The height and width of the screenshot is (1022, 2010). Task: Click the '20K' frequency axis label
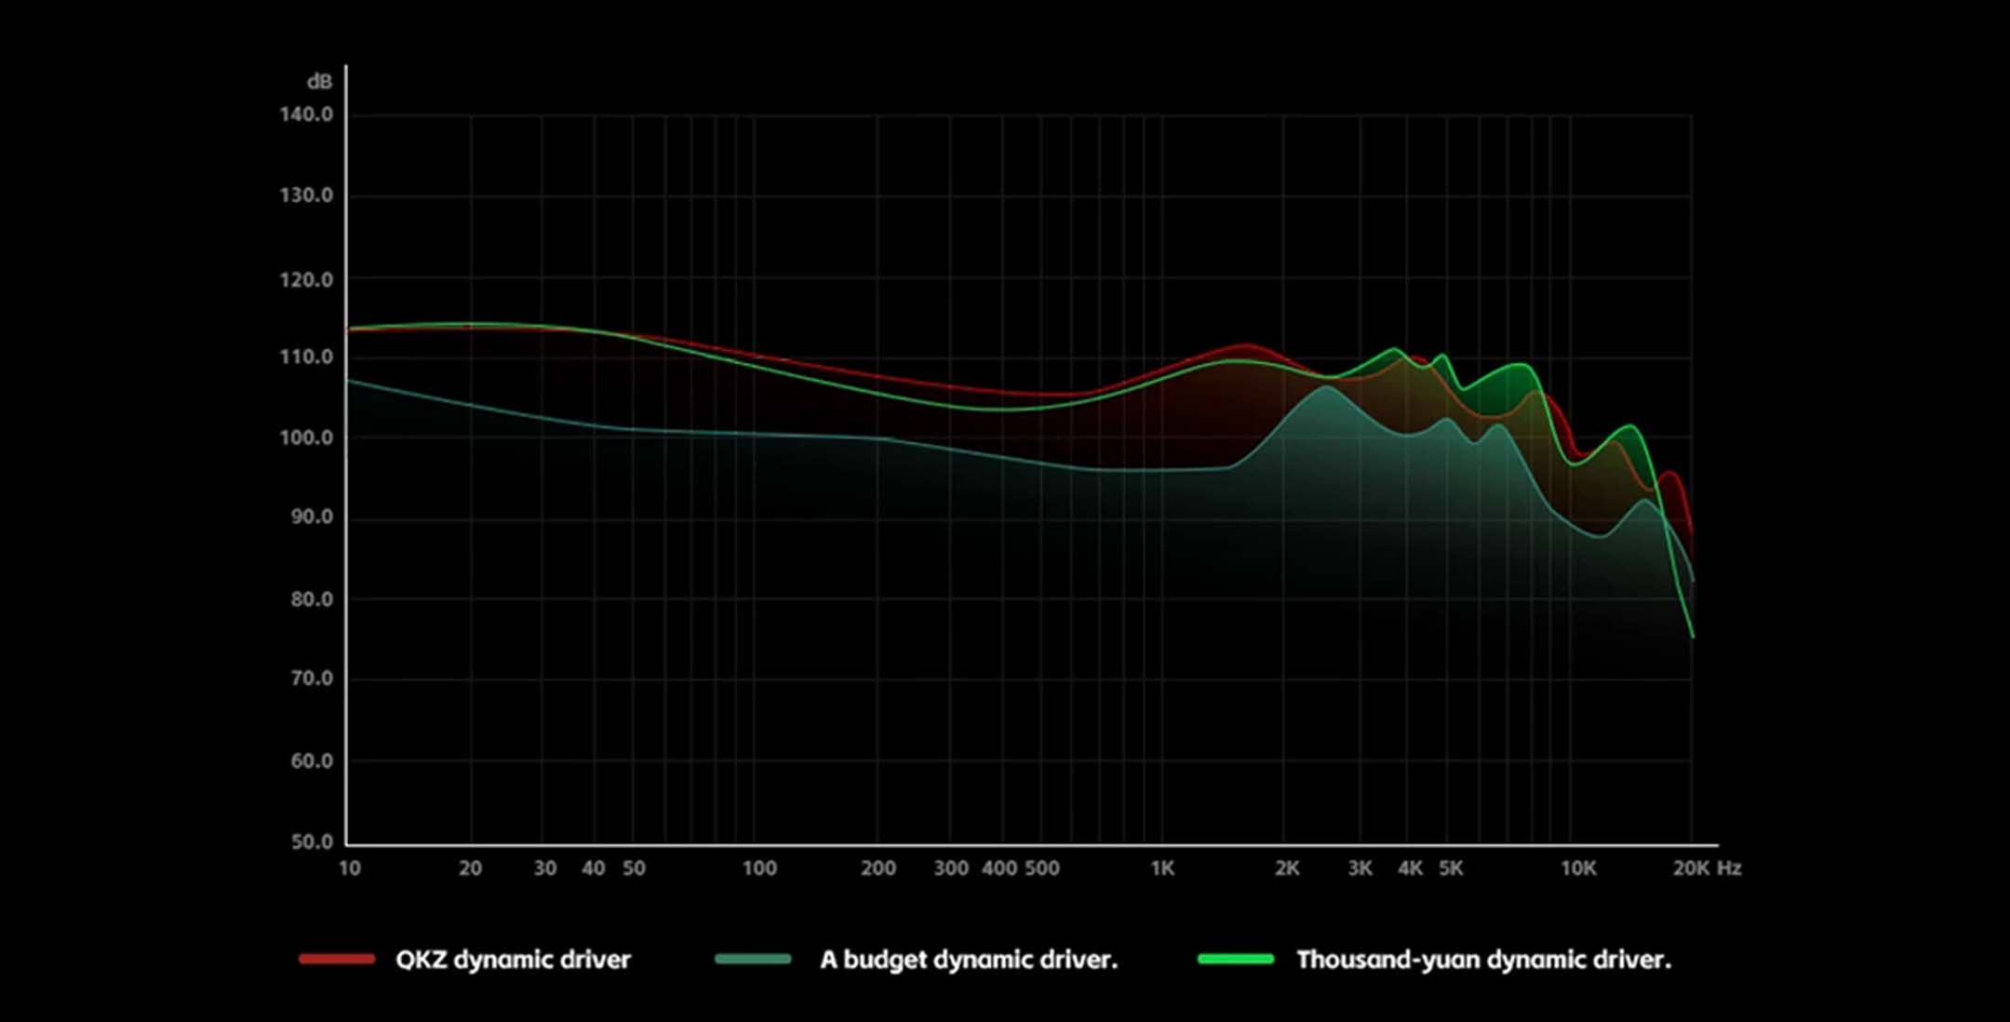click(x=1691, y=868)
